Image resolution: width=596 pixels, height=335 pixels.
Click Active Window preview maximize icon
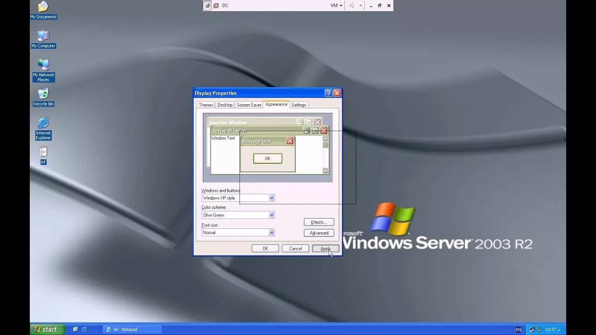315,131
